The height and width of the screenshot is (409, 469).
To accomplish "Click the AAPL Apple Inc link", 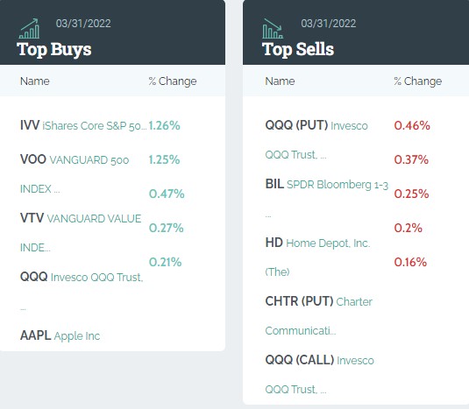I will pos(60,335).
